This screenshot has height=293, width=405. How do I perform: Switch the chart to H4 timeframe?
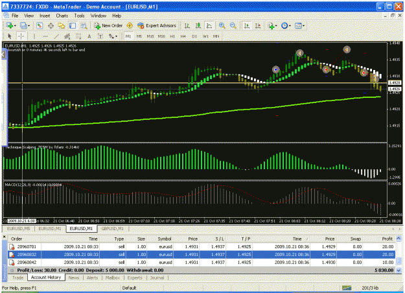point(183,36)
